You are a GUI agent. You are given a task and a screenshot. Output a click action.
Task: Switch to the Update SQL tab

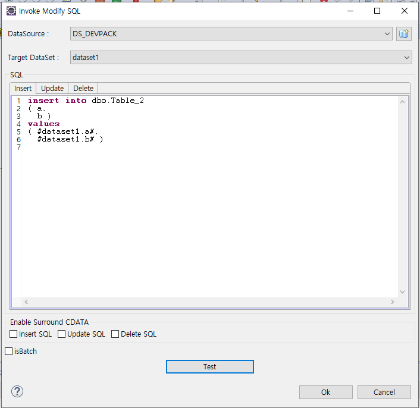pos(52,88)
